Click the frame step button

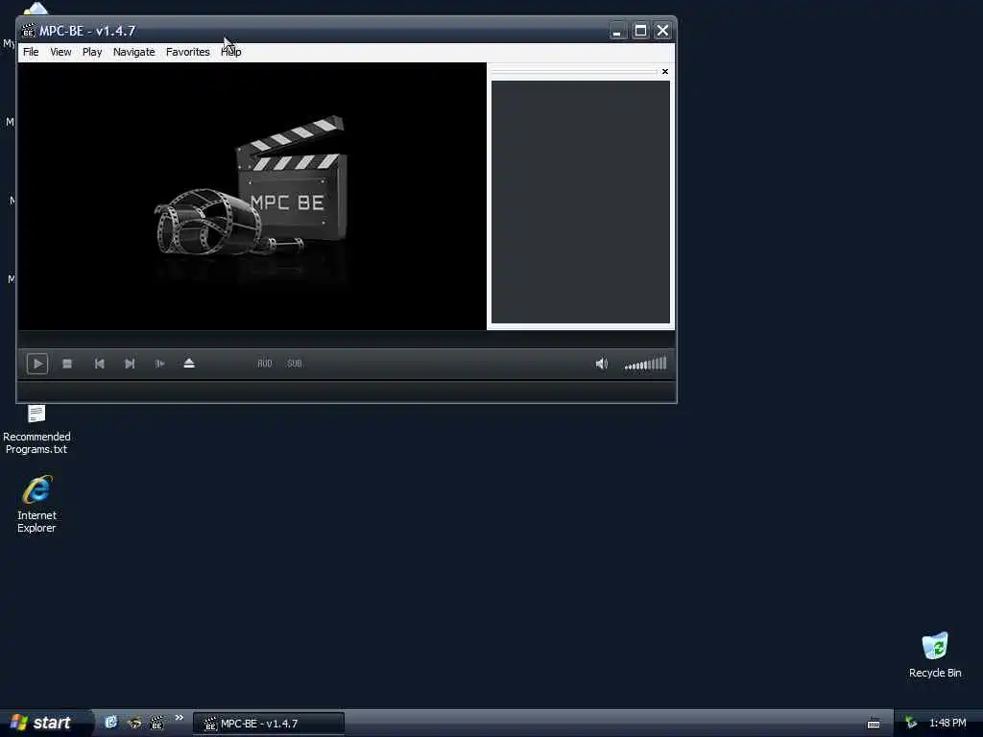click(160, 364)
